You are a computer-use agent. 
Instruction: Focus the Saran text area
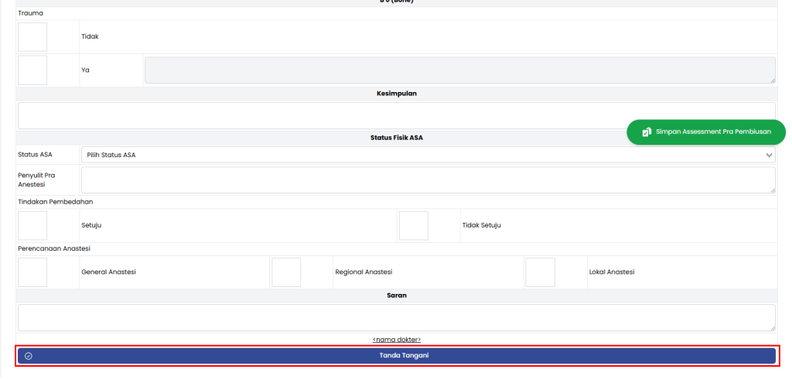coord(394,317)
